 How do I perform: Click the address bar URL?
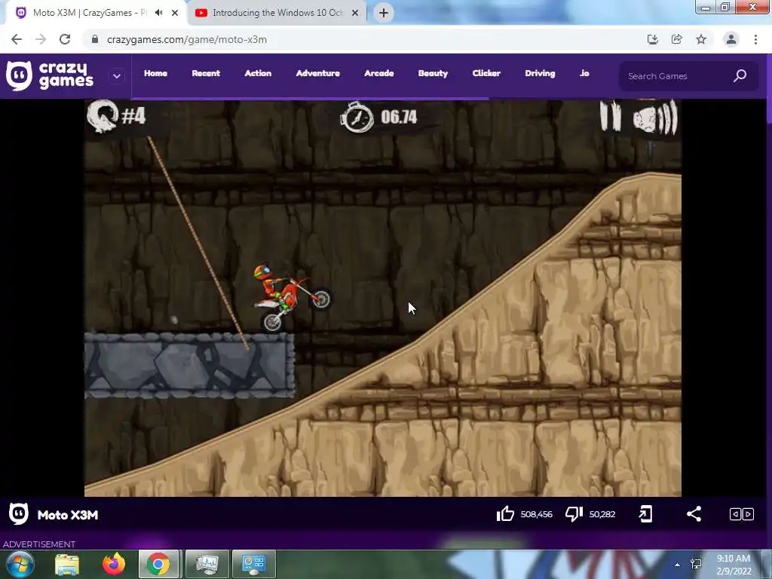(187, 40)
